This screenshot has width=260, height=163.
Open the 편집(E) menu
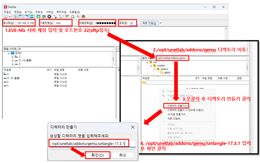pyautogui.click(x=18, y=12)
